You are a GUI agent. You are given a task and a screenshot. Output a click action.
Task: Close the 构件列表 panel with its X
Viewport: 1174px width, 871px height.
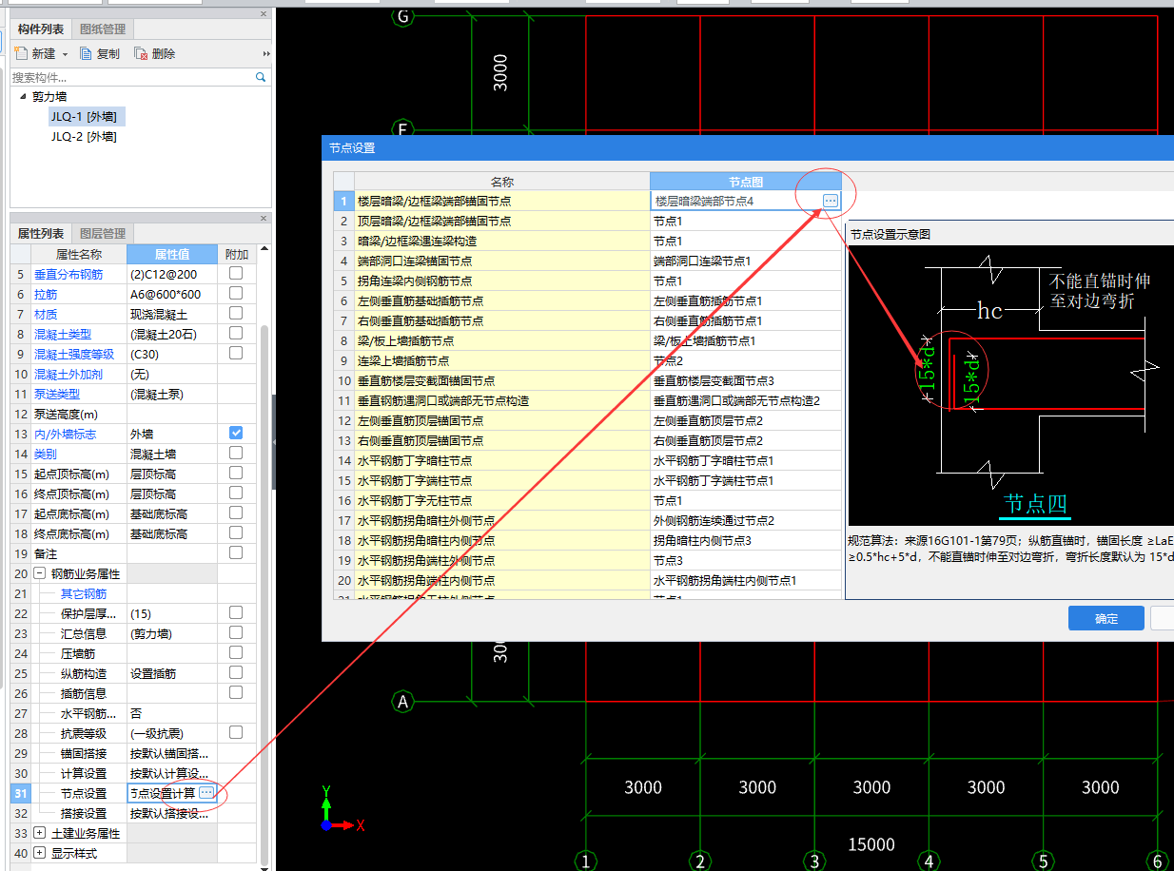(x=264, y=14)
